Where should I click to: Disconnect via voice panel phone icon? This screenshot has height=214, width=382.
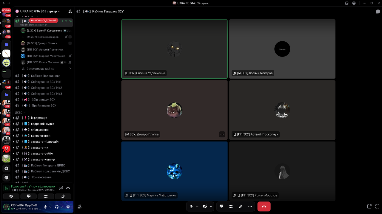(x=68, y=188)
